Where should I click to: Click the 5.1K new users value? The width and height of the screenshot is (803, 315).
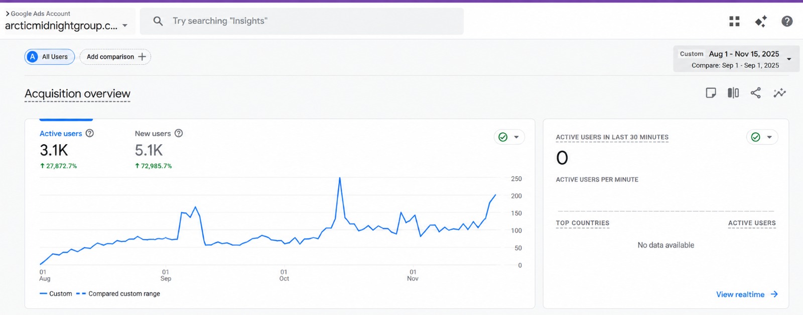tap(149, 150)
